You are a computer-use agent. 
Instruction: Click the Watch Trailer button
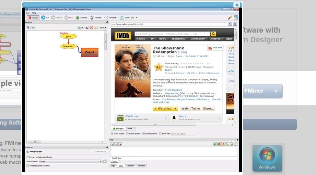(x=190, y=108)
